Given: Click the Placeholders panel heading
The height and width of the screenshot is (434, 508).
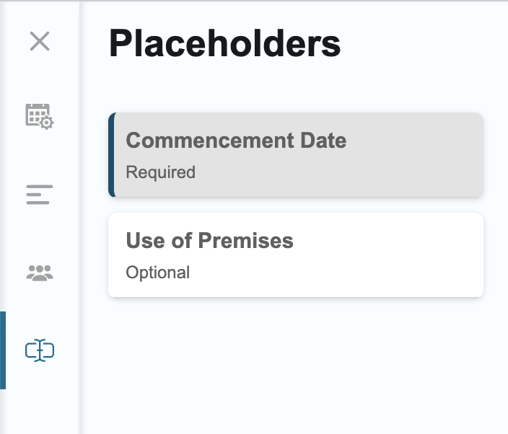Looking at the screenshot, I should [x=225, y=43].
